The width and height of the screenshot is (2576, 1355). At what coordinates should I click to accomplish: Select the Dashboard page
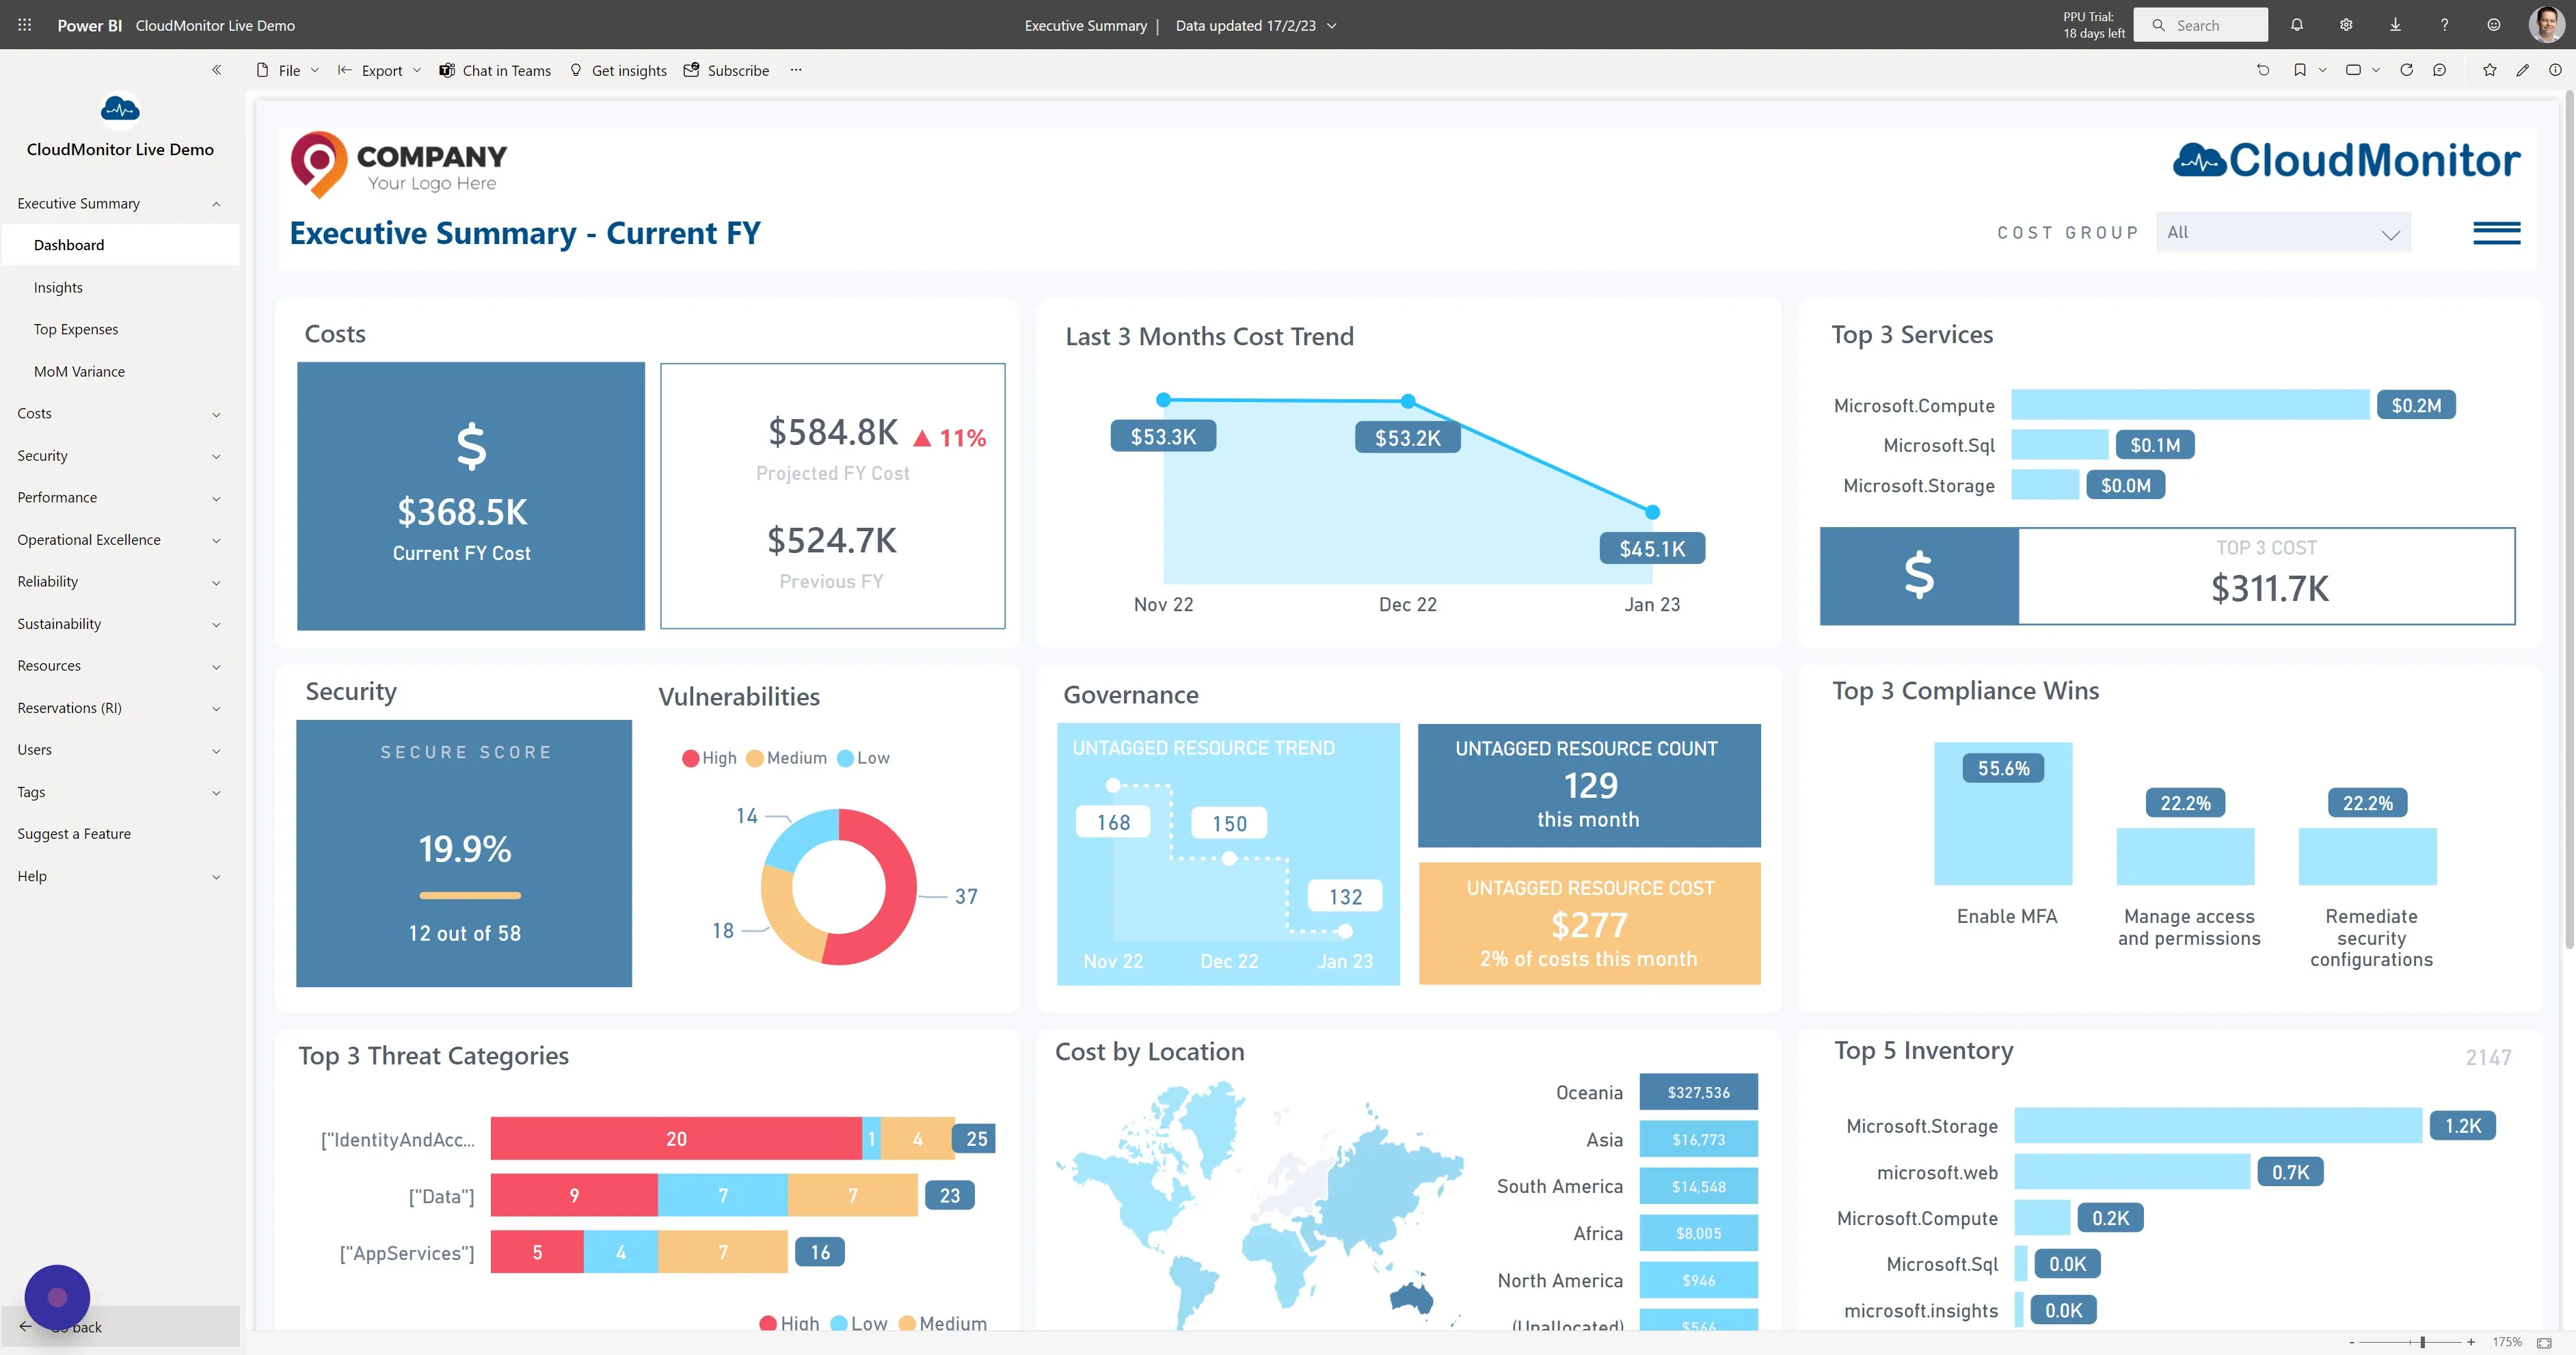tap(120, 245)
